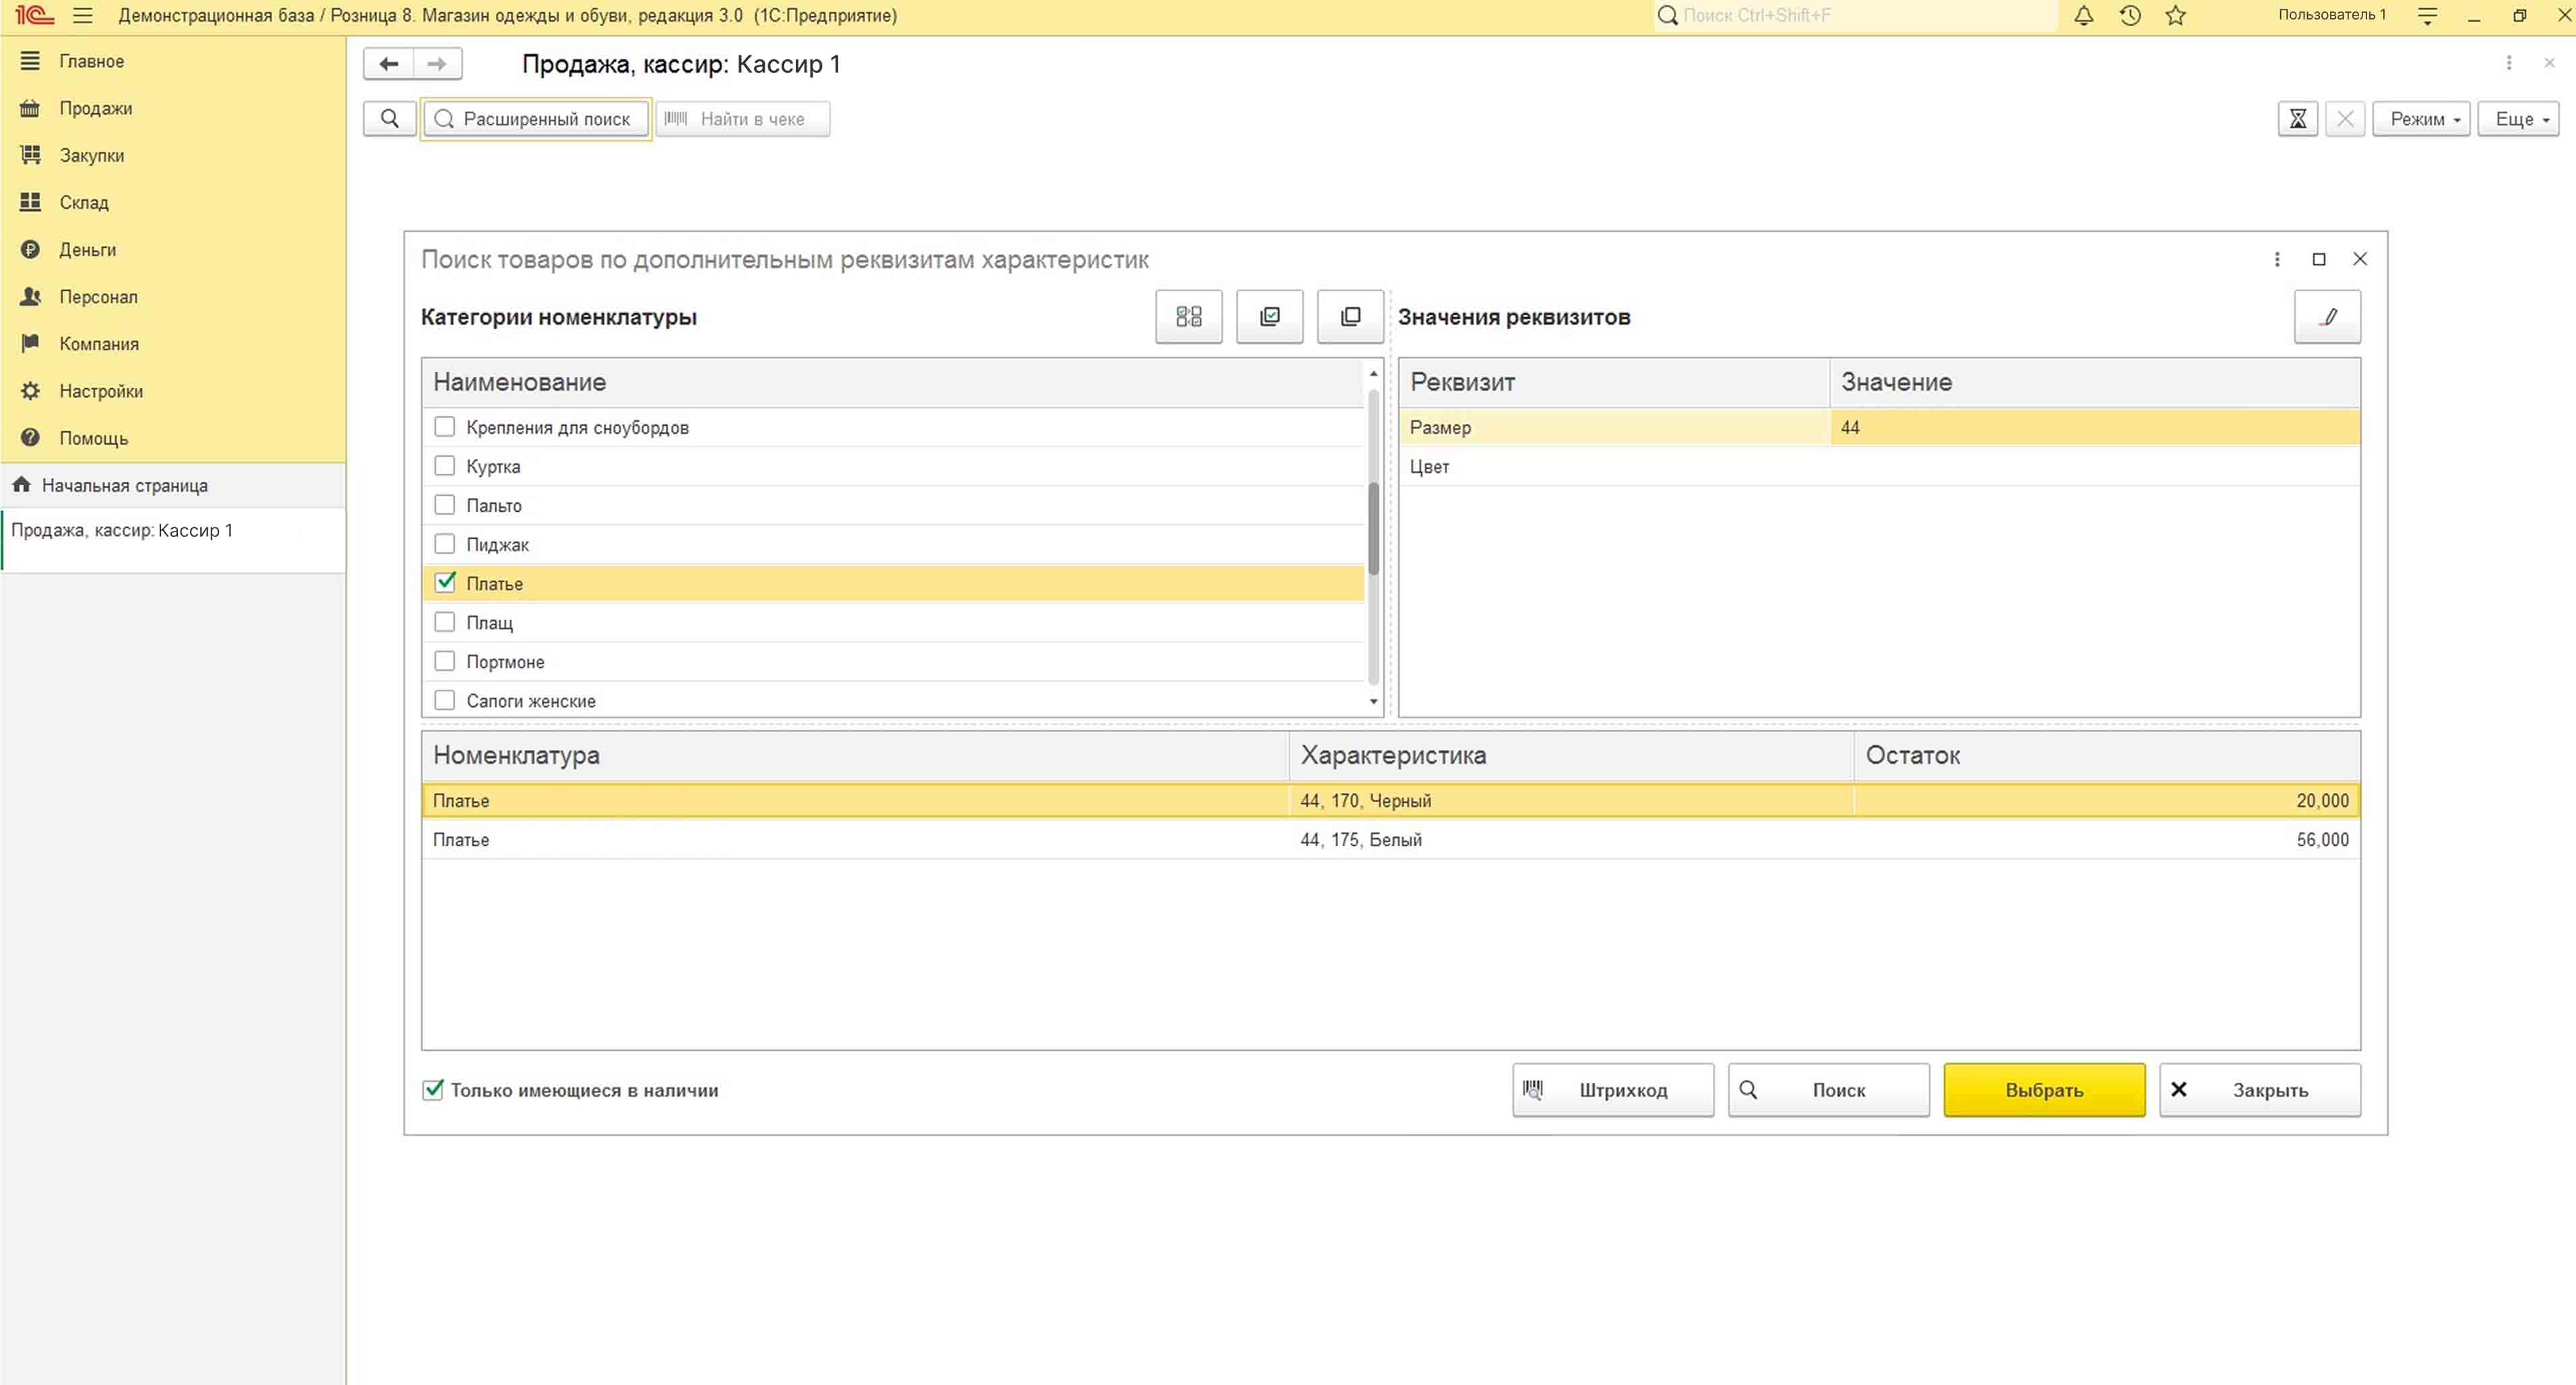Click the category grouping icon button

1188,317
